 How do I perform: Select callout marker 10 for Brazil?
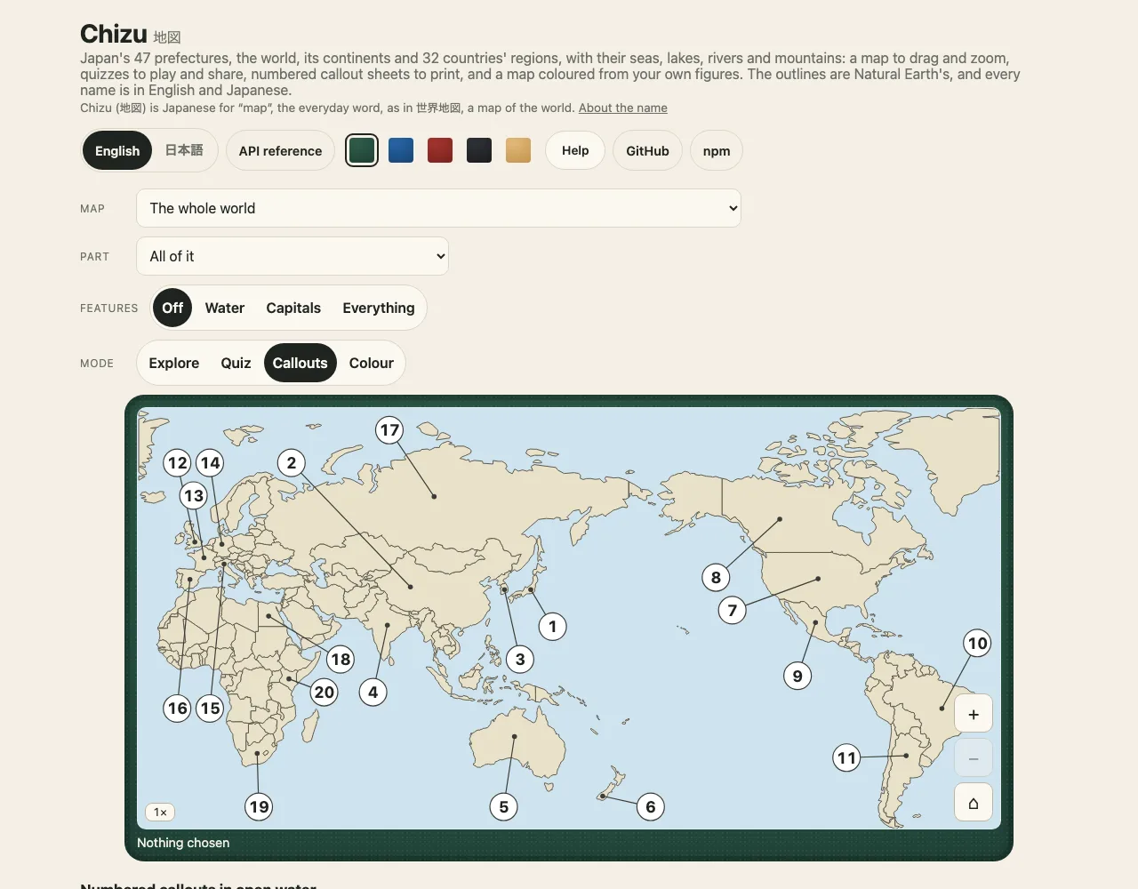978,643
